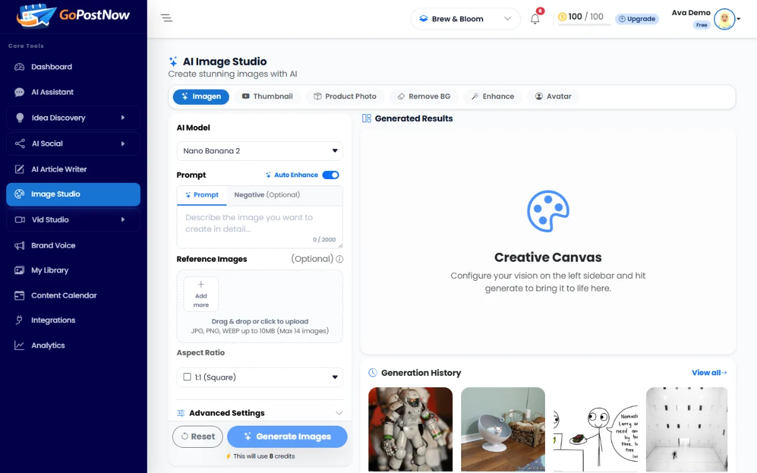This screenshot has width=757, height=473.
Task: Click the credits usage progress bar
Action: click(584, 25)
